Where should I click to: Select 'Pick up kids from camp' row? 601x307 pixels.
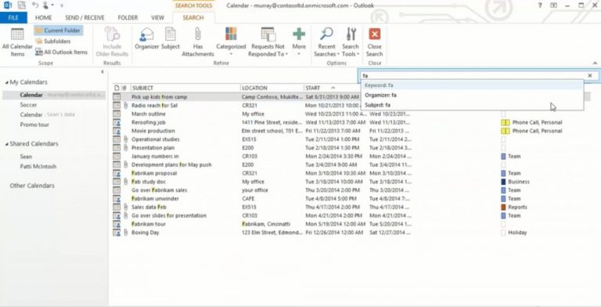(x=236, y=97)
